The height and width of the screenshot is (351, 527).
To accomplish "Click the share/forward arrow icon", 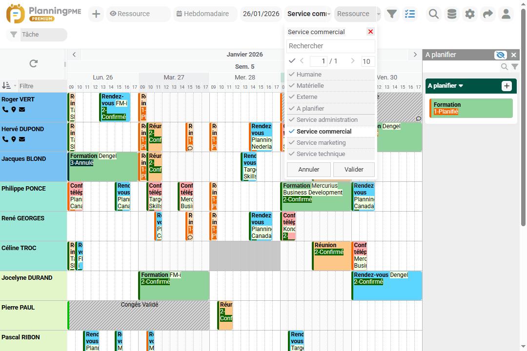I will click(487, 14).
